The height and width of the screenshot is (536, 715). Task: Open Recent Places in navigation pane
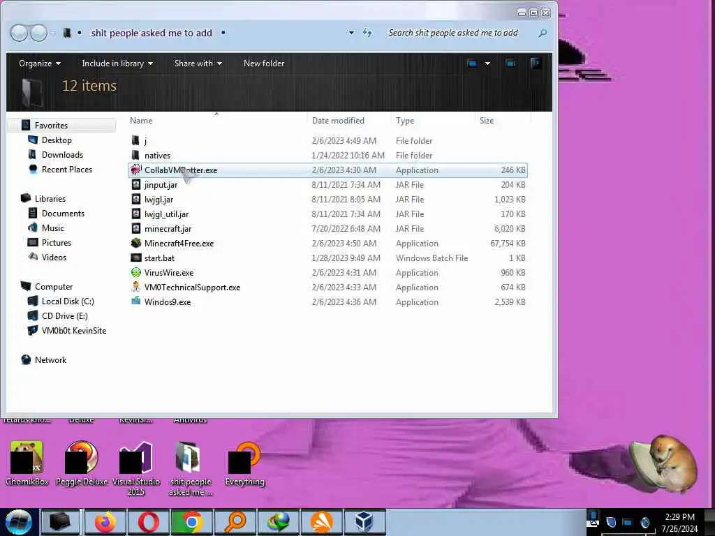tap(67, 169)
